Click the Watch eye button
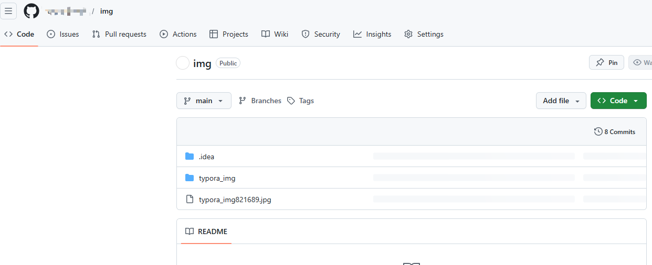 click(640, 62)
